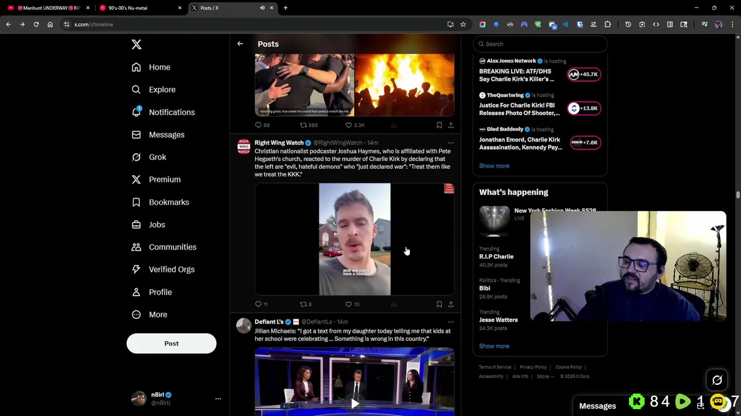
Task: Go to browser home page
Action: click(x=50, y=24)
